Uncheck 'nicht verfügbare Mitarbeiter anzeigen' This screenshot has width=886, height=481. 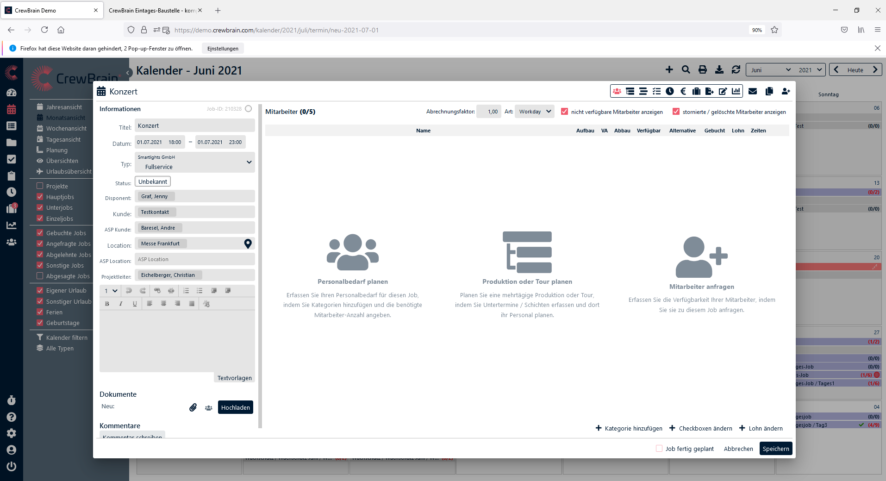[564, 112]
